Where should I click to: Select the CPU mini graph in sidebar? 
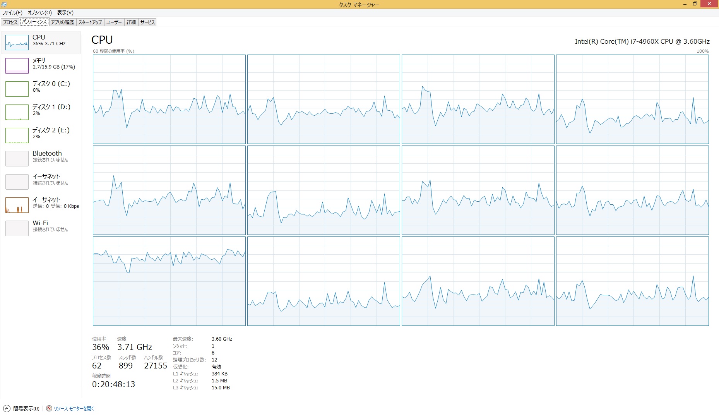[x=17, y=43]
